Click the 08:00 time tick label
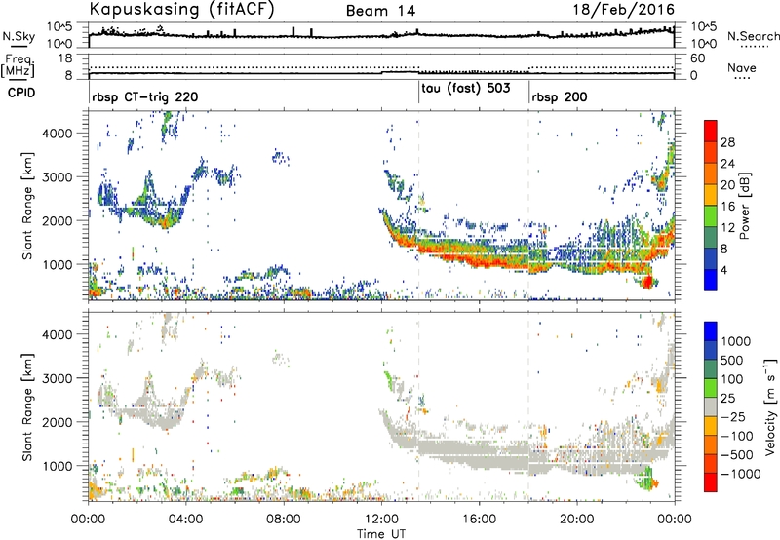 (284, 520)
